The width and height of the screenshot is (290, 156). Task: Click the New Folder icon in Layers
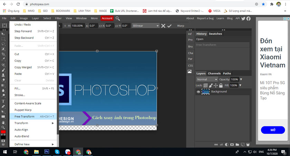pyautogui.click(x=237, y=145)
